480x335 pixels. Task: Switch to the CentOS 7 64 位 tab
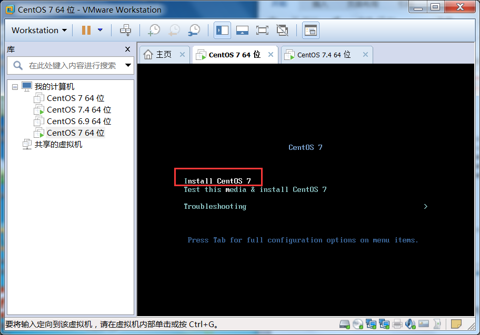[x=235, y=55]
